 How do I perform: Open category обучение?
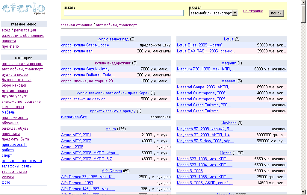click(10, 123)
